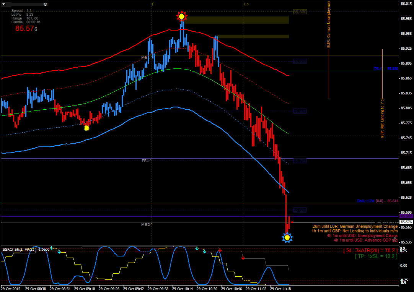Click the 85.745 price scale value
This screenshot has width=414, height=292.
406,138
